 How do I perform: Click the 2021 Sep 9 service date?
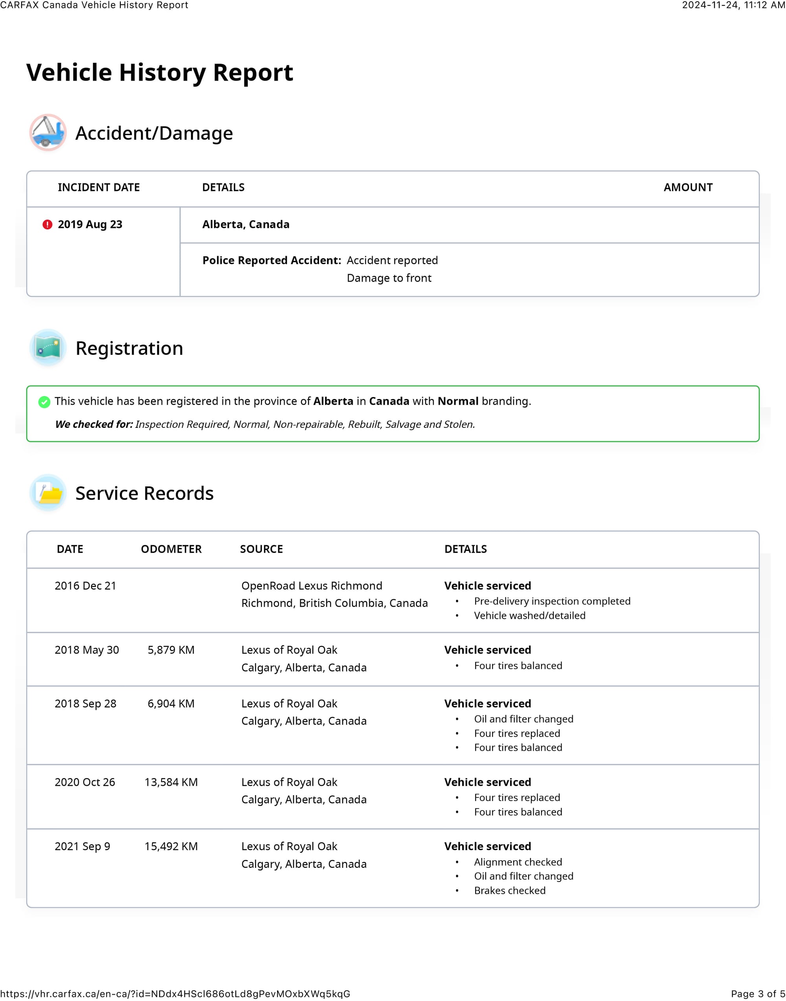pyautogui.click(x=83, y=846)
